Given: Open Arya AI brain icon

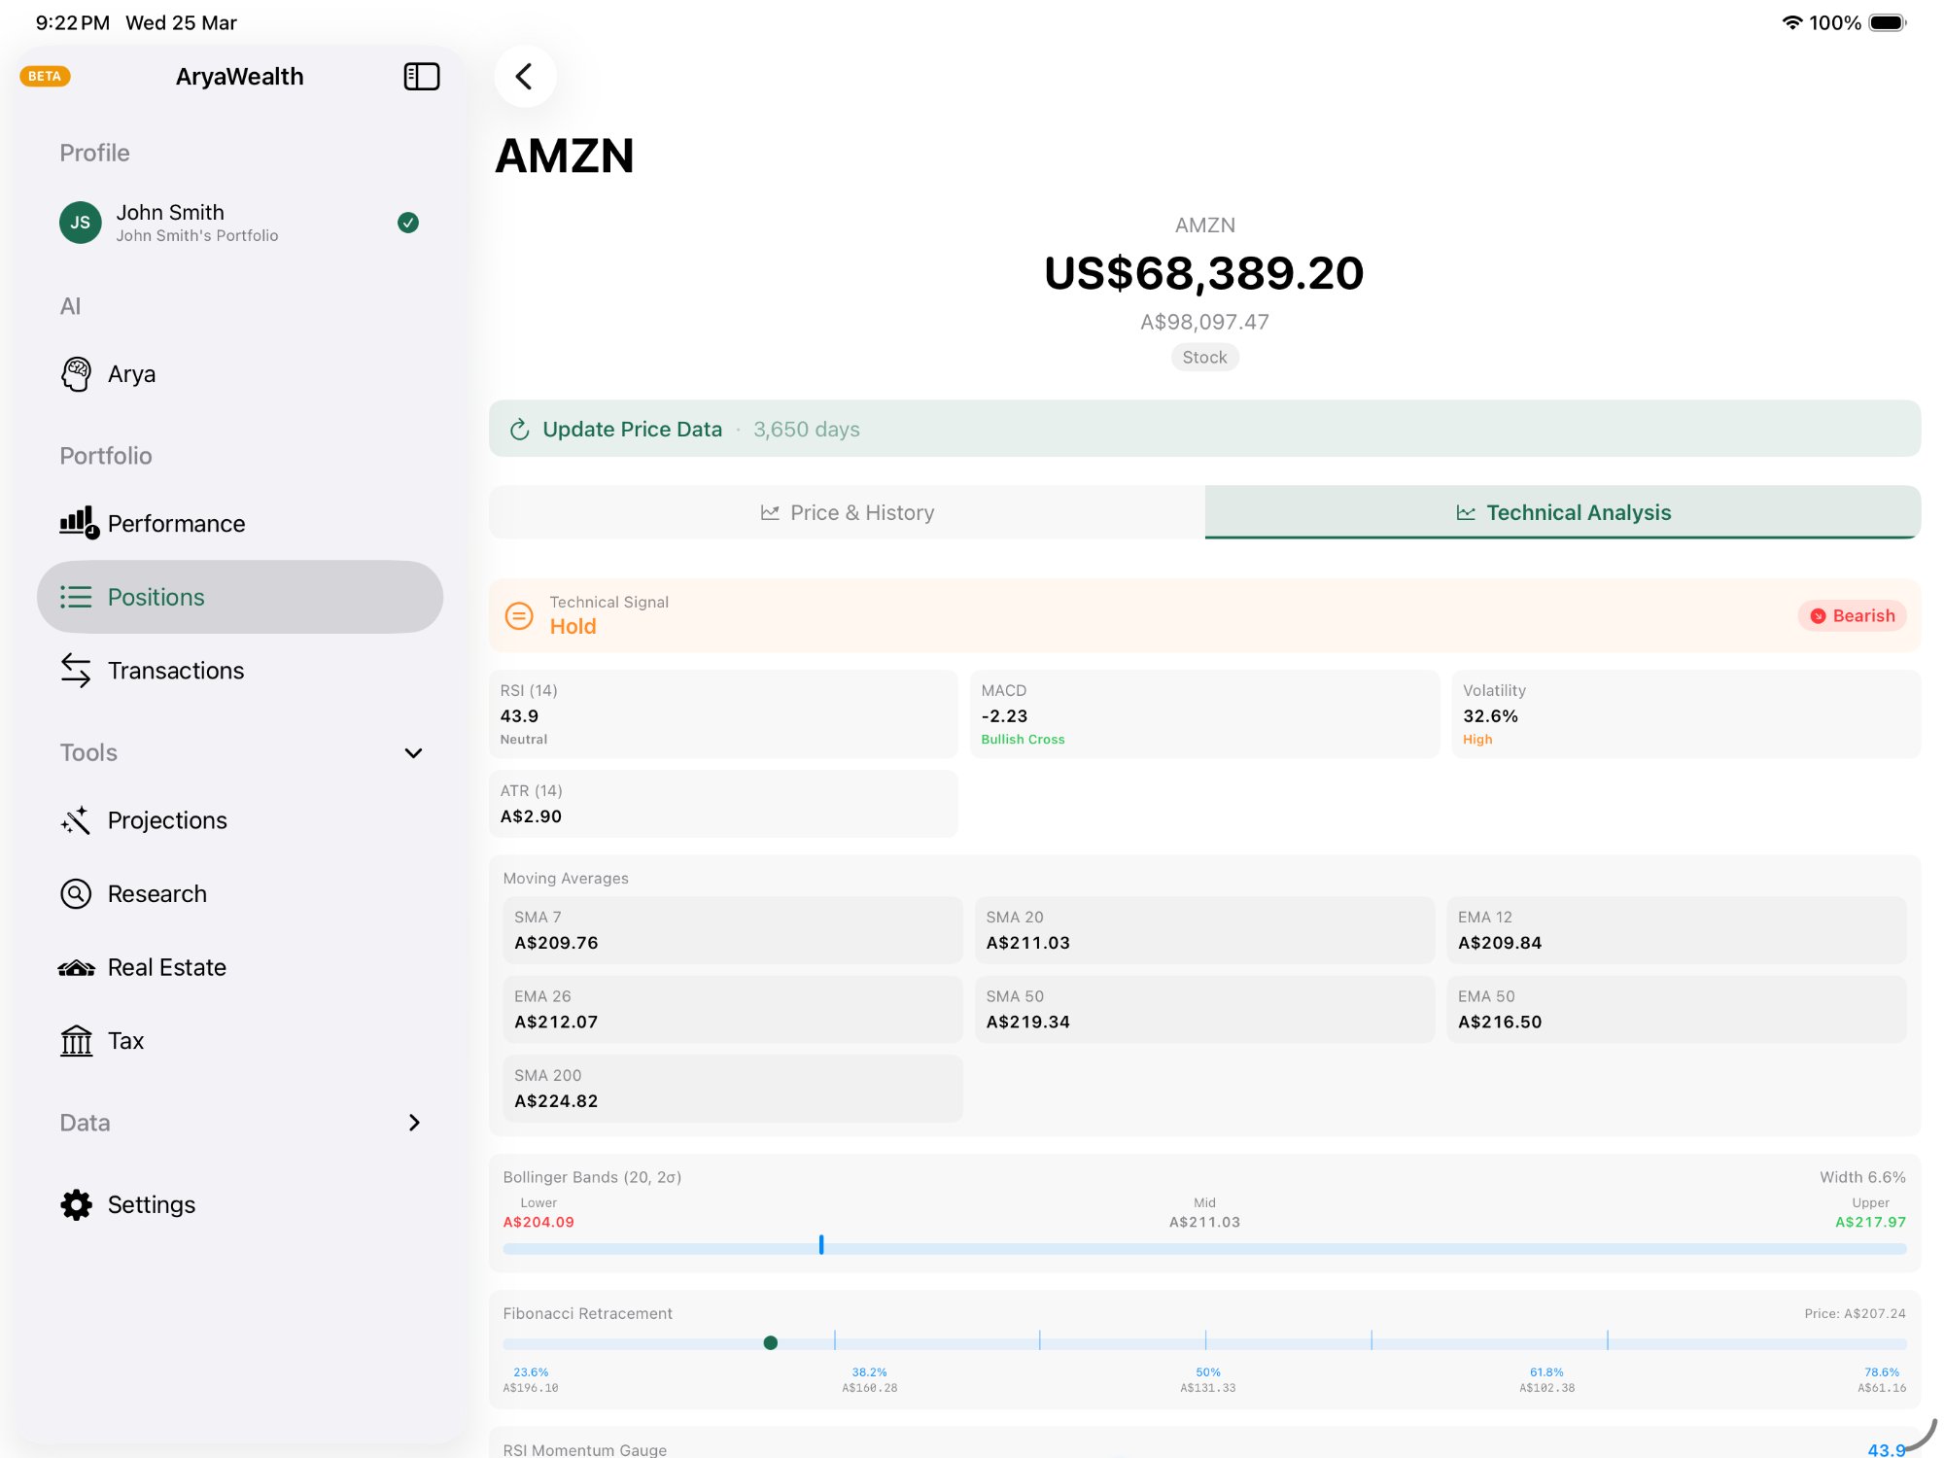Looking at the screenshot, I should [76, 374].
